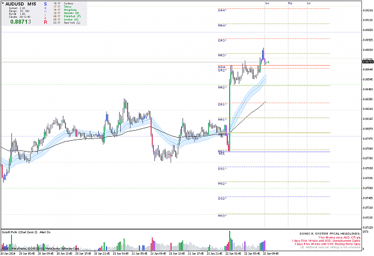Select the MR2 pivot level label

coord(222,88)
